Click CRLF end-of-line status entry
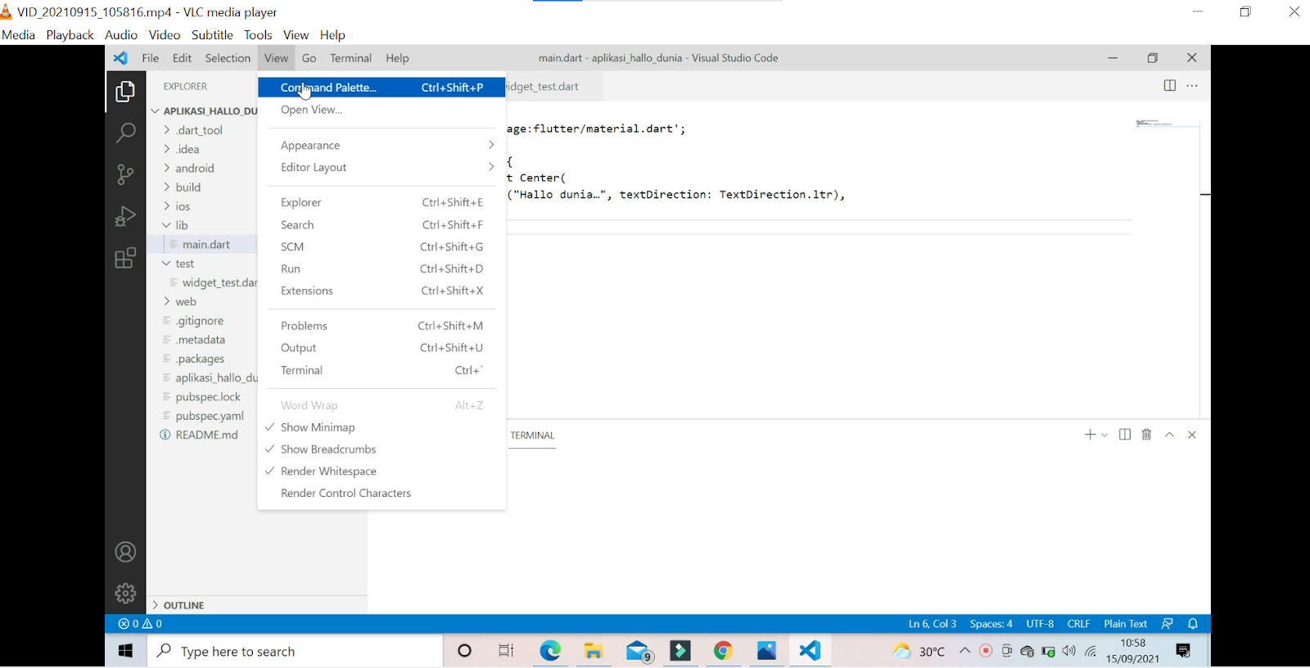1310x668 pixels. click(x=1078, y=624)
